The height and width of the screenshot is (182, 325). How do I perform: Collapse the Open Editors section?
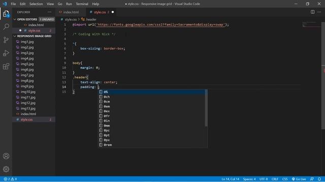(34, 19)
